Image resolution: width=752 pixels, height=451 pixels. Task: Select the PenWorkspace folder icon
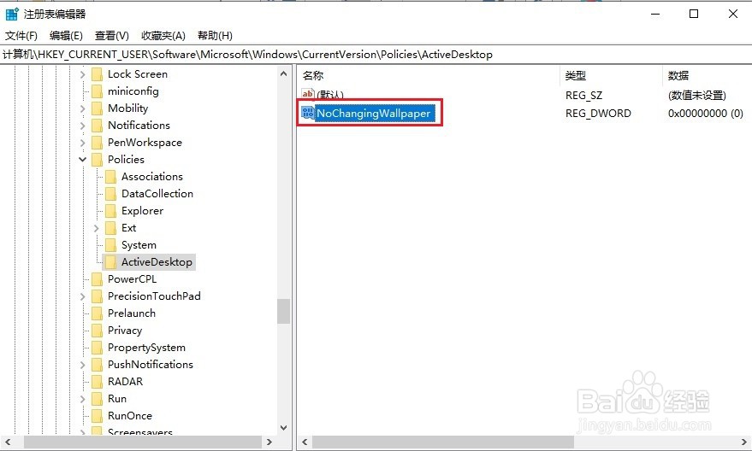[x=97, y=143]
